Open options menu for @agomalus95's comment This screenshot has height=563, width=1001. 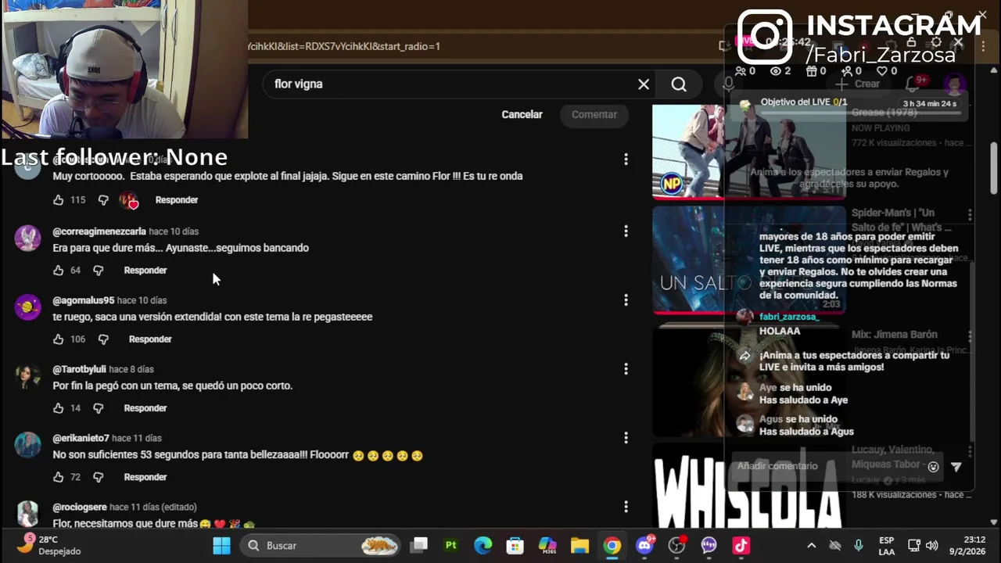[x=626, y=299]
